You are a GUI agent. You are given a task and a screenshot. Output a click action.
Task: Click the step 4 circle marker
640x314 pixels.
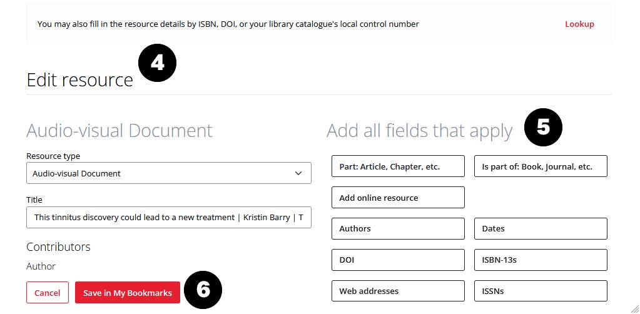(158, 63)
